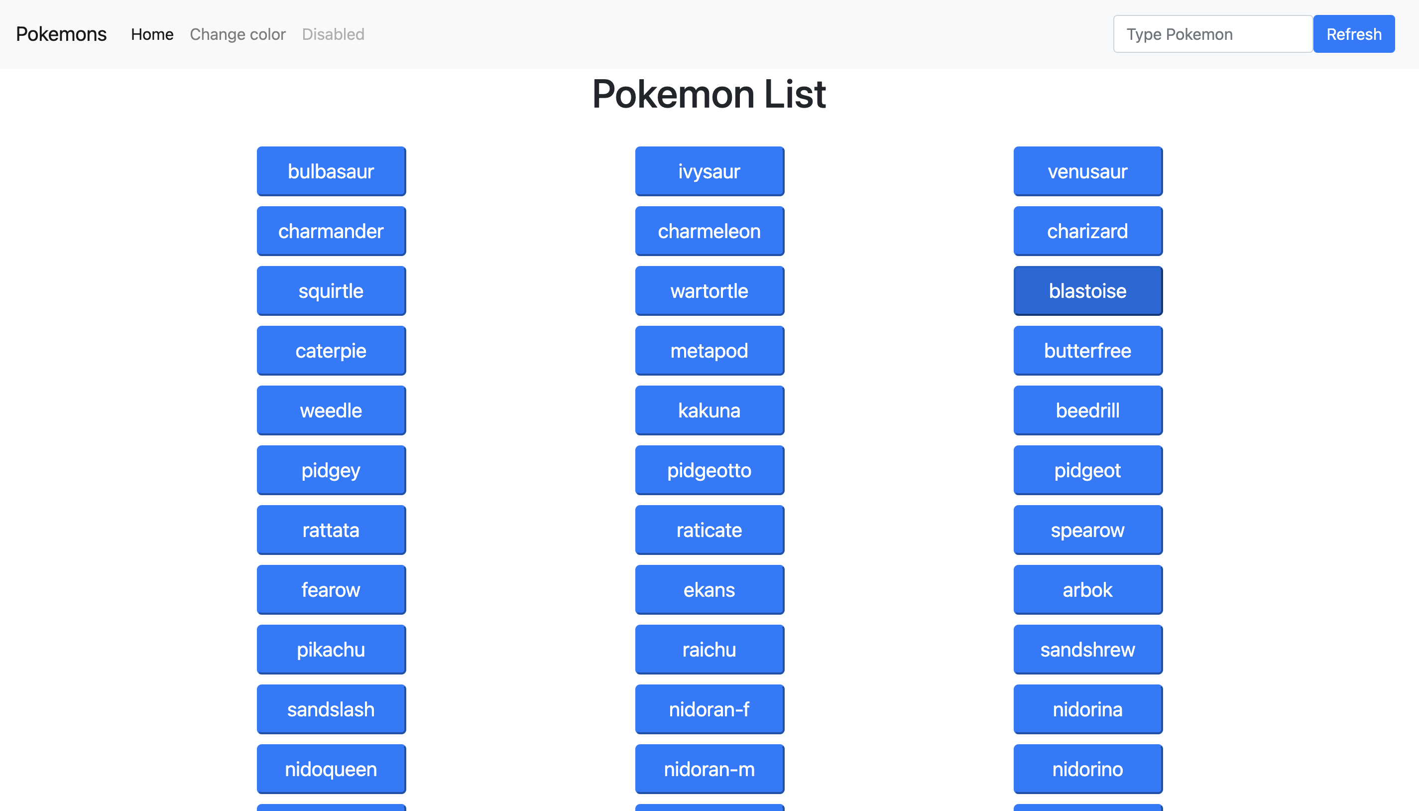Click the pikachu Pokemon button

coord(331,649)
